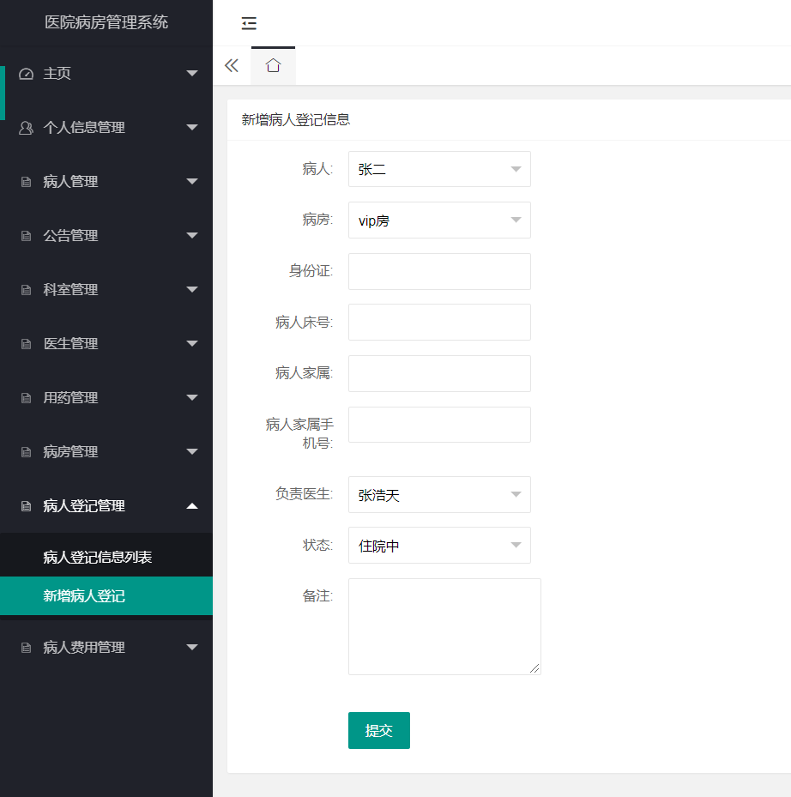
Task: Click the double-left chevron tab scroll icon
Action: [232, 65]
